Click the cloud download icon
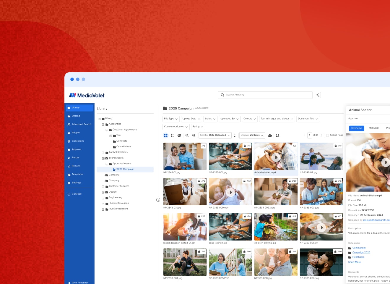 point(270,135)
